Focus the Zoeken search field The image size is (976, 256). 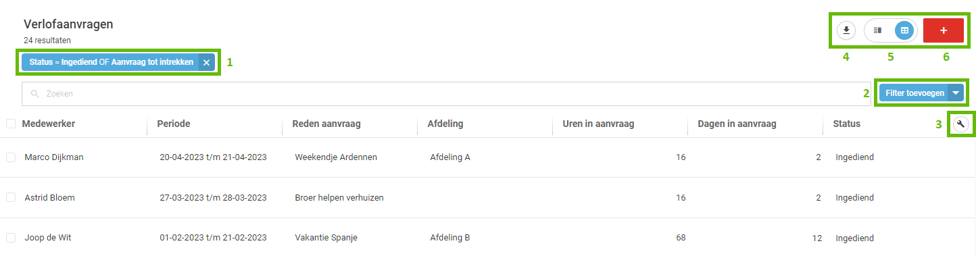pos(446,94)
